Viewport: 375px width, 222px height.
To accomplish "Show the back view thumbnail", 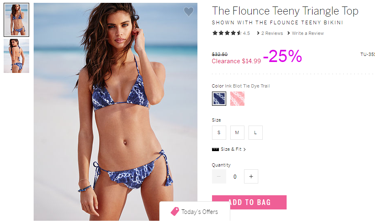I will pos(16,56).
